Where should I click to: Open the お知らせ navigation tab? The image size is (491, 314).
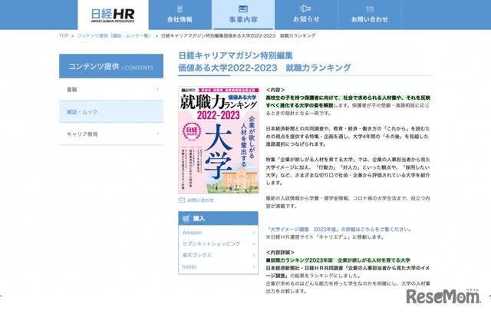click(x=306, y=15)
